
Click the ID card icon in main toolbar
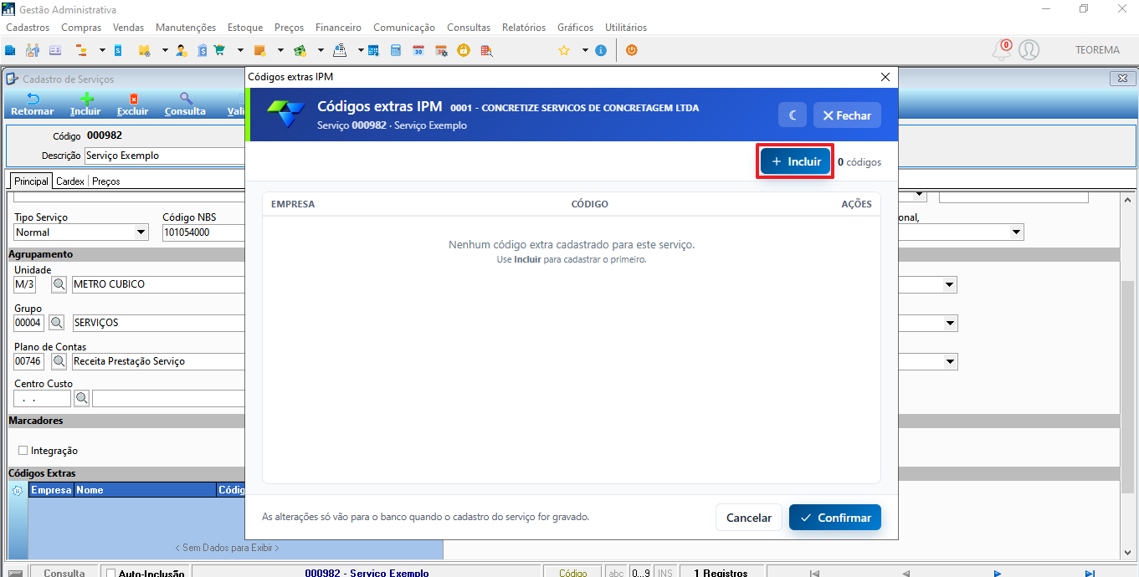point(55,50)
